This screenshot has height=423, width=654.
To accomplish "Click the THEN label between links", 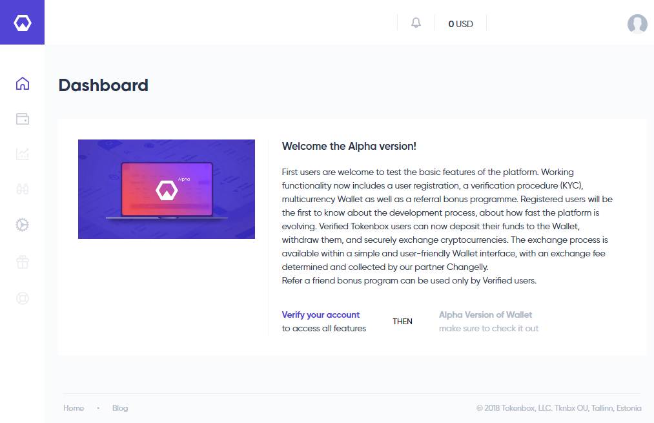I will pos(402,321).
